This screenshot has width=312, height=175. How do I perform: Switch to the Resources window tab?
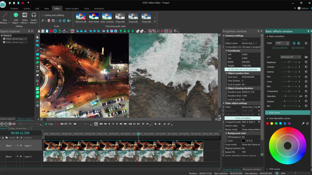point(251,169)
